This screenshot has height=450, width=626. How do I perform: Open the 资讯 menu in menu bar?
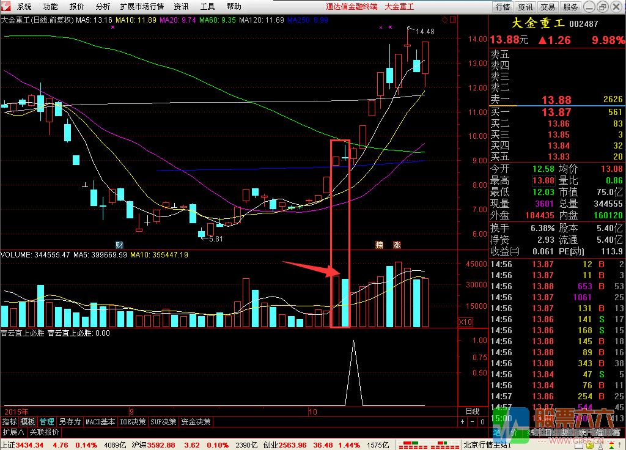(x=181, y=6)
